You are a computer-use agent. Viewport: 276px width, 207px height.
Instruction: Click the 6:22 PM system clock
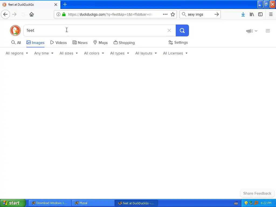click(266, 203)
